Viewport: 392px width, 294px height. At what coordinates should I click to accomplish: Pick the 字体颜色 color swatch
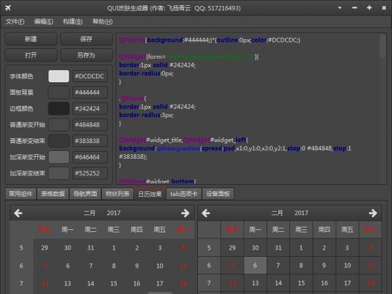pos(59,76)
